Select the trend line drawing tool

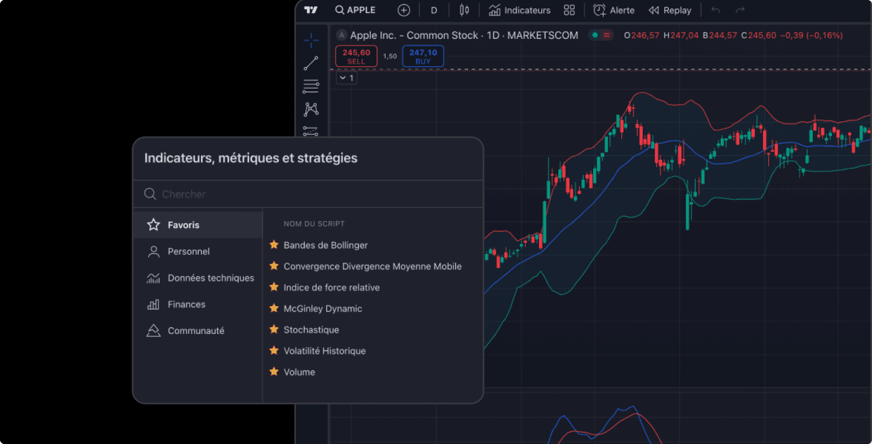[310, 63]
